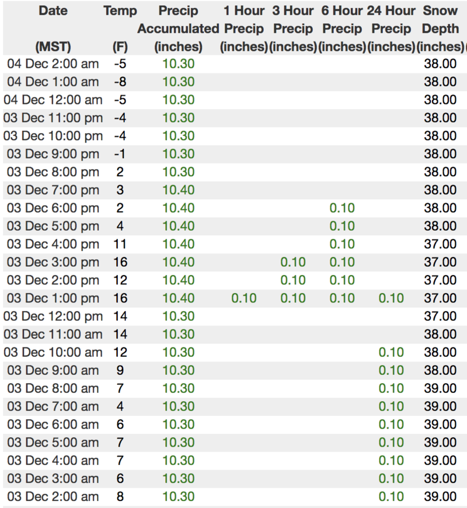This screenshot has height=508, width=467.
Task: Click the Precip Accumulated column header
Action: [178, 28]
